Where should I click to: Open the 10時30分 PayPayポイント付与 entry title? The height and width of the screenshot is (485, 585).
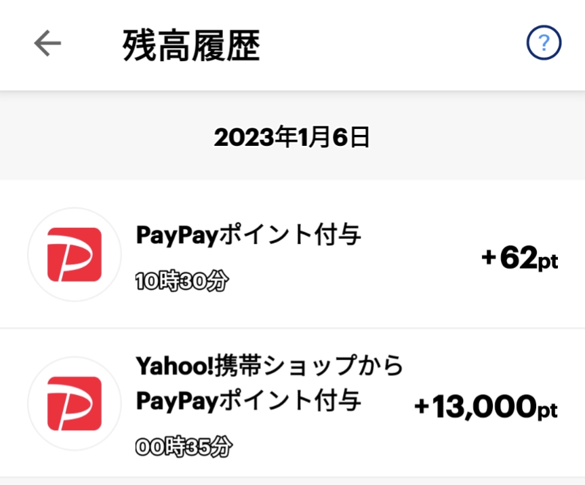click(248, 235)
